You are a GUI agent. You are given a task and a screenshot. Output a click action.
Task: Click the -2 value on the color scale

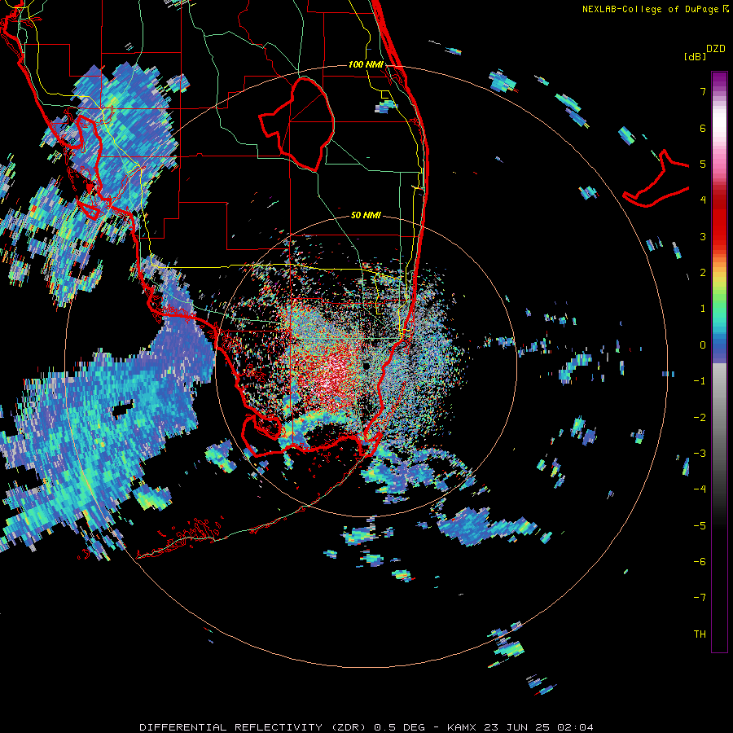click(x=700, y=418)
